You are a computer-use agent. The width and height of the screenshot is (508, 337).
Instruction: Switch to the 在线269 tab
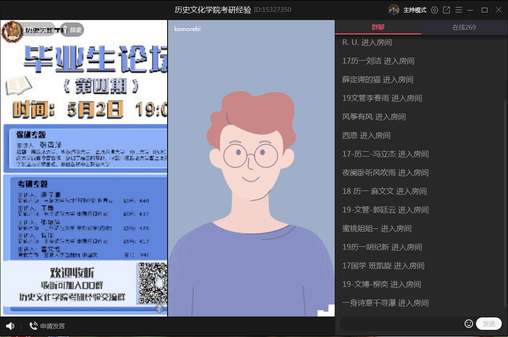click(464, 27)
